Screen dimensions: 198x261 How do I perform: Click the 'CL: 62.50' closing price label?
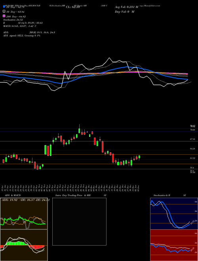coord(73,7)
